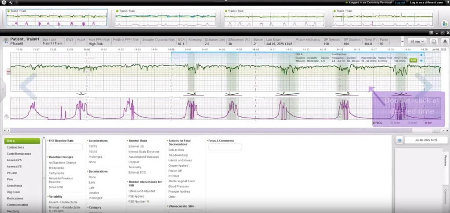Viewport: 450px width, 213px height.
Task: Select the Train3 / Train bed thumbnail
Action: (274, 18)
